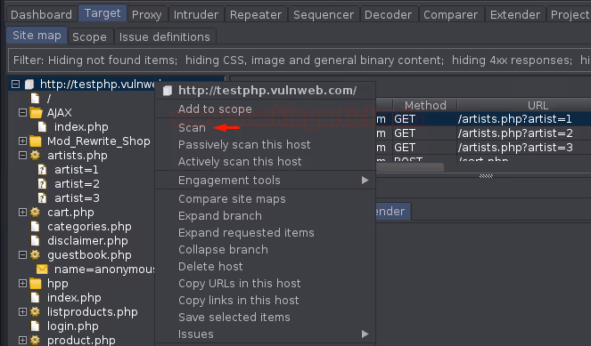Click the root page icon of testphp.vulnweb host
591x346 pixels.
click(x=29, y=84)
